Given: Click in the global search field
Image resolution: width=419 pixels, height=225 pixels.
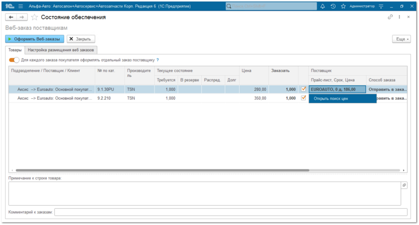Looking at the screenshot, I should point(271,6).
